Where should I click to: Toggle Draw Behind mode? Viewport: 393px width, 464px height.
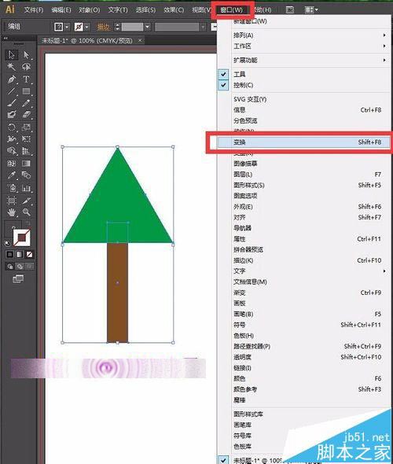(x=20, y=267)
